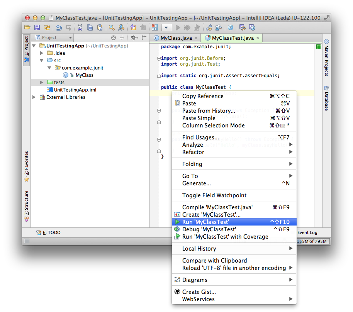The width and height of the screenshot is (353, 312).
Task: Select Run 'MyClassTest' in context menu
Action: (x=234, y=222)
